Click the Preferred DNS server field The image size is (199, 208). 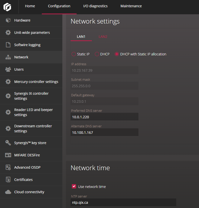[104, 117]
